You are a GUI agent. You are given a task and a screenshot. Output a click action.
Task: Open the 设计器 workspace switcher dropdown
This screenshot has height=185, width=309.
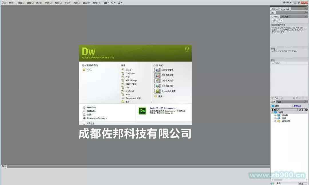point(288,2)
